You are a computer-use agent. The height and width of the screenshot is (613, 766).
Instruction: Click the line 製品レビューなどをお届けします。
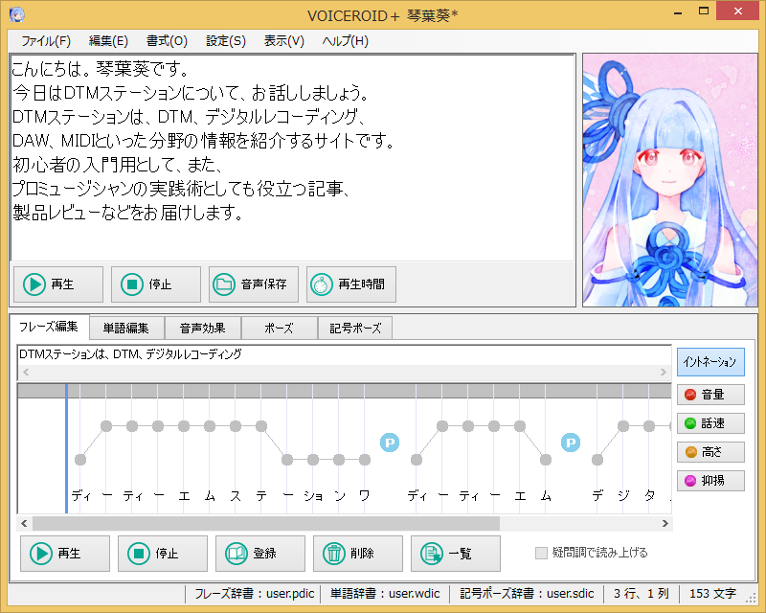pos(127,213)
